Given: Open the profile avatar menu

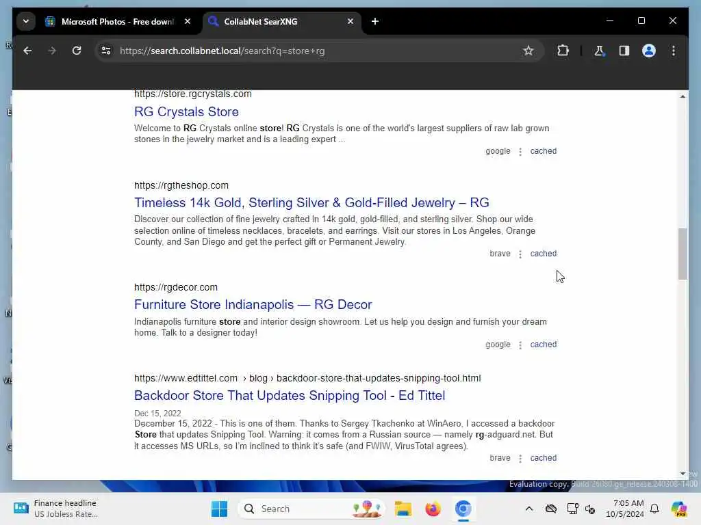Looking at the screenshot, I should click(649, 51).
